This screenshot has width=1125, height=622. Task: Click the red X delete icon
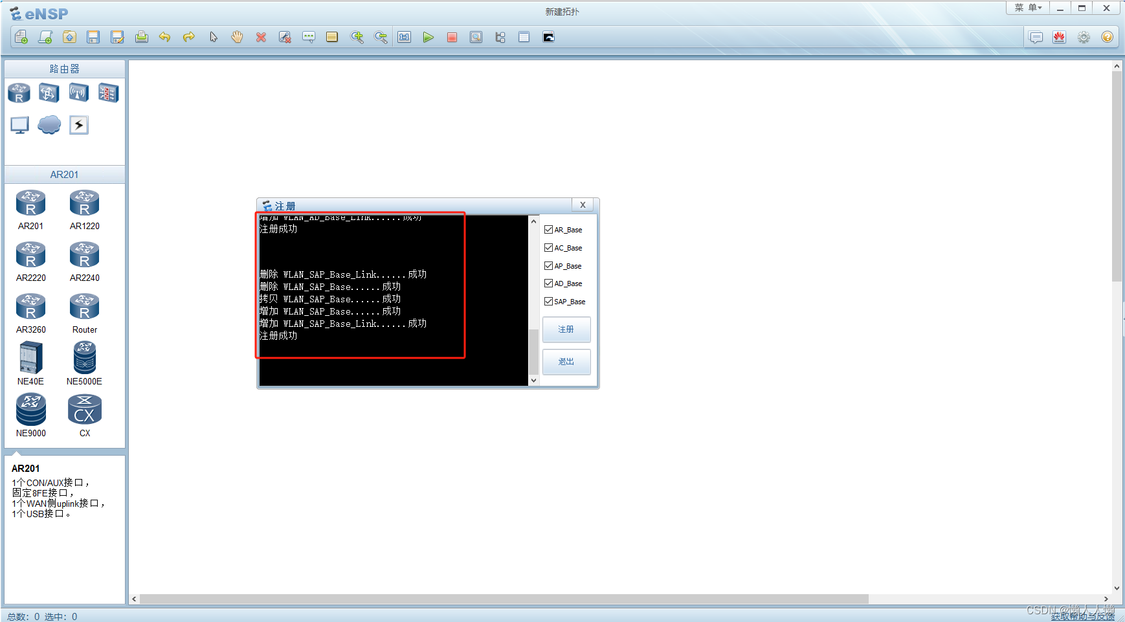(261, 38)
